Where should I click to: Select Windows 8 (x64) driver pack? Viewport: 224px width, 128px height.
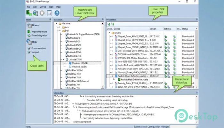[79, 67]
